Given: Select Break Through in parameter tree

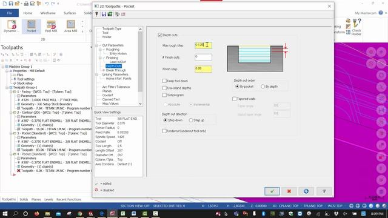Looking at the screenshot, I should click(116, 70).
